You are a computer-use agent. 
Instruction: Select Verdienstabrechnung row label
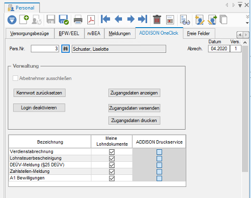pos(32,151)
